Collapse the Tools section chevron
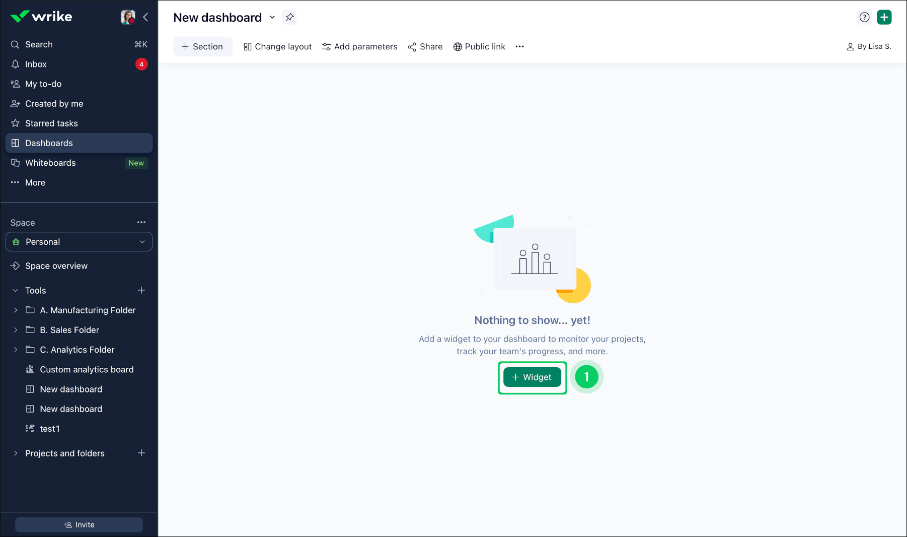 tap(16, 291)
